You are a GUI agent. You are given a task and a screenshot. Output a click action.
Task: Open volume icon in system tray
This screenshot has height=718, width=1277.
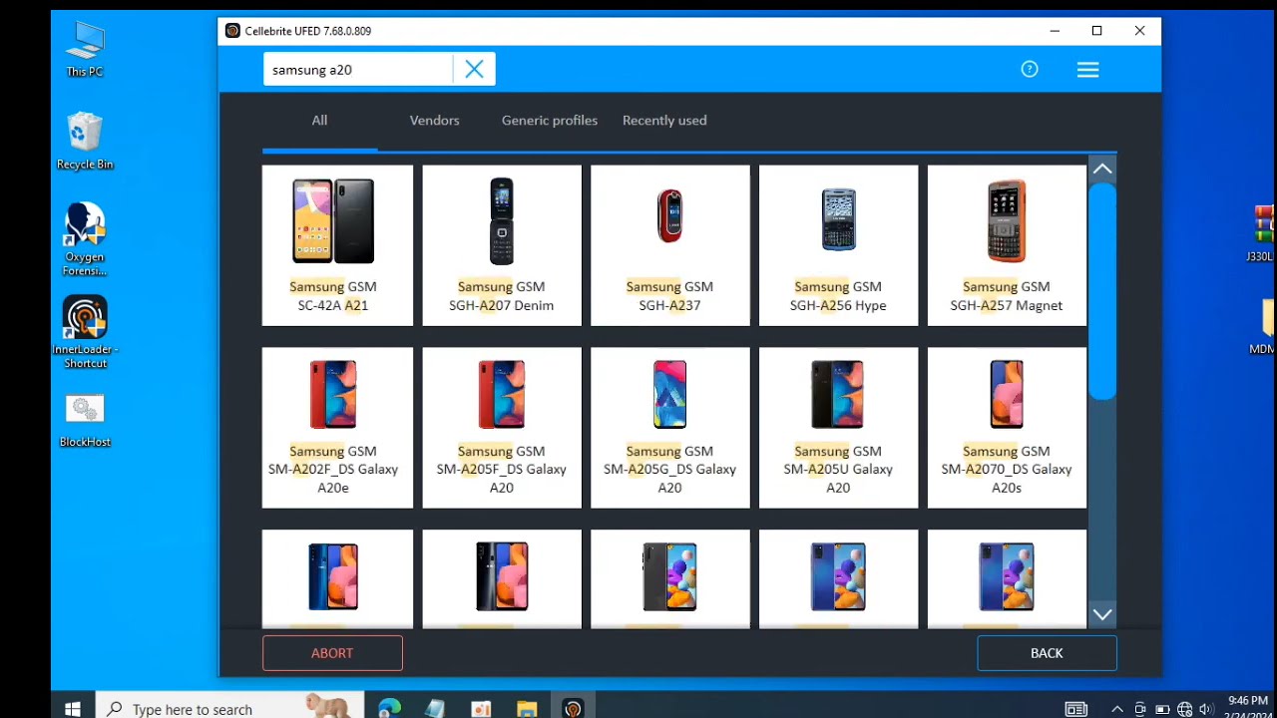pos(1206,709)
